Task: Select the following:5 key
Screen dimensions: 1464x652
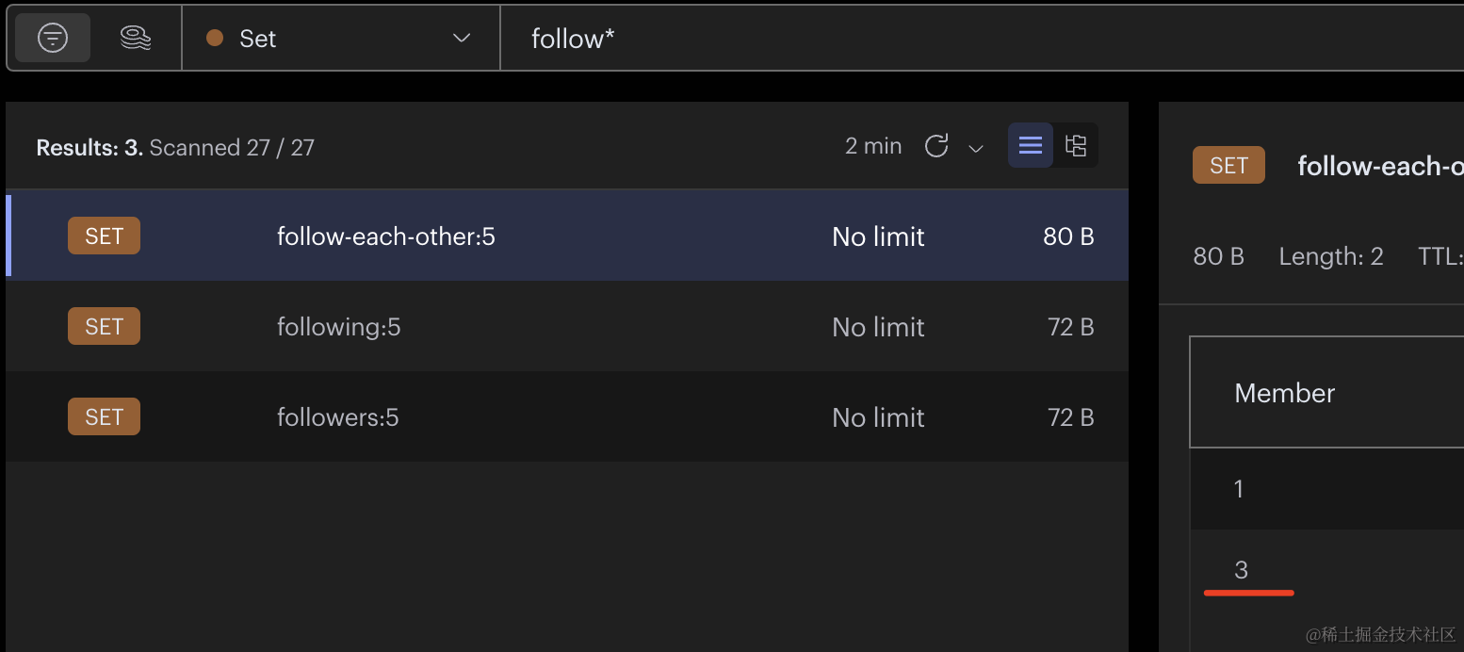Action: 338,327
